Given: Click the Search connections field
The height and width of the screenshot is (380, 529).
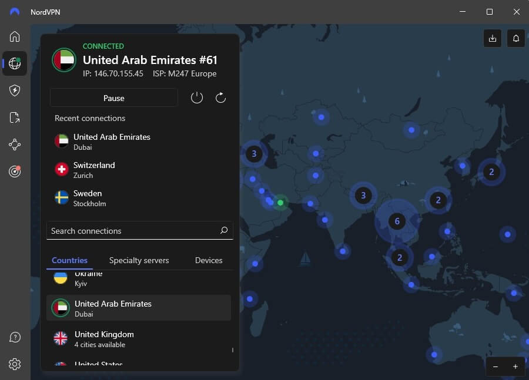Looking at the screenshot, I should pyautogui.click(x=140, y=231).
